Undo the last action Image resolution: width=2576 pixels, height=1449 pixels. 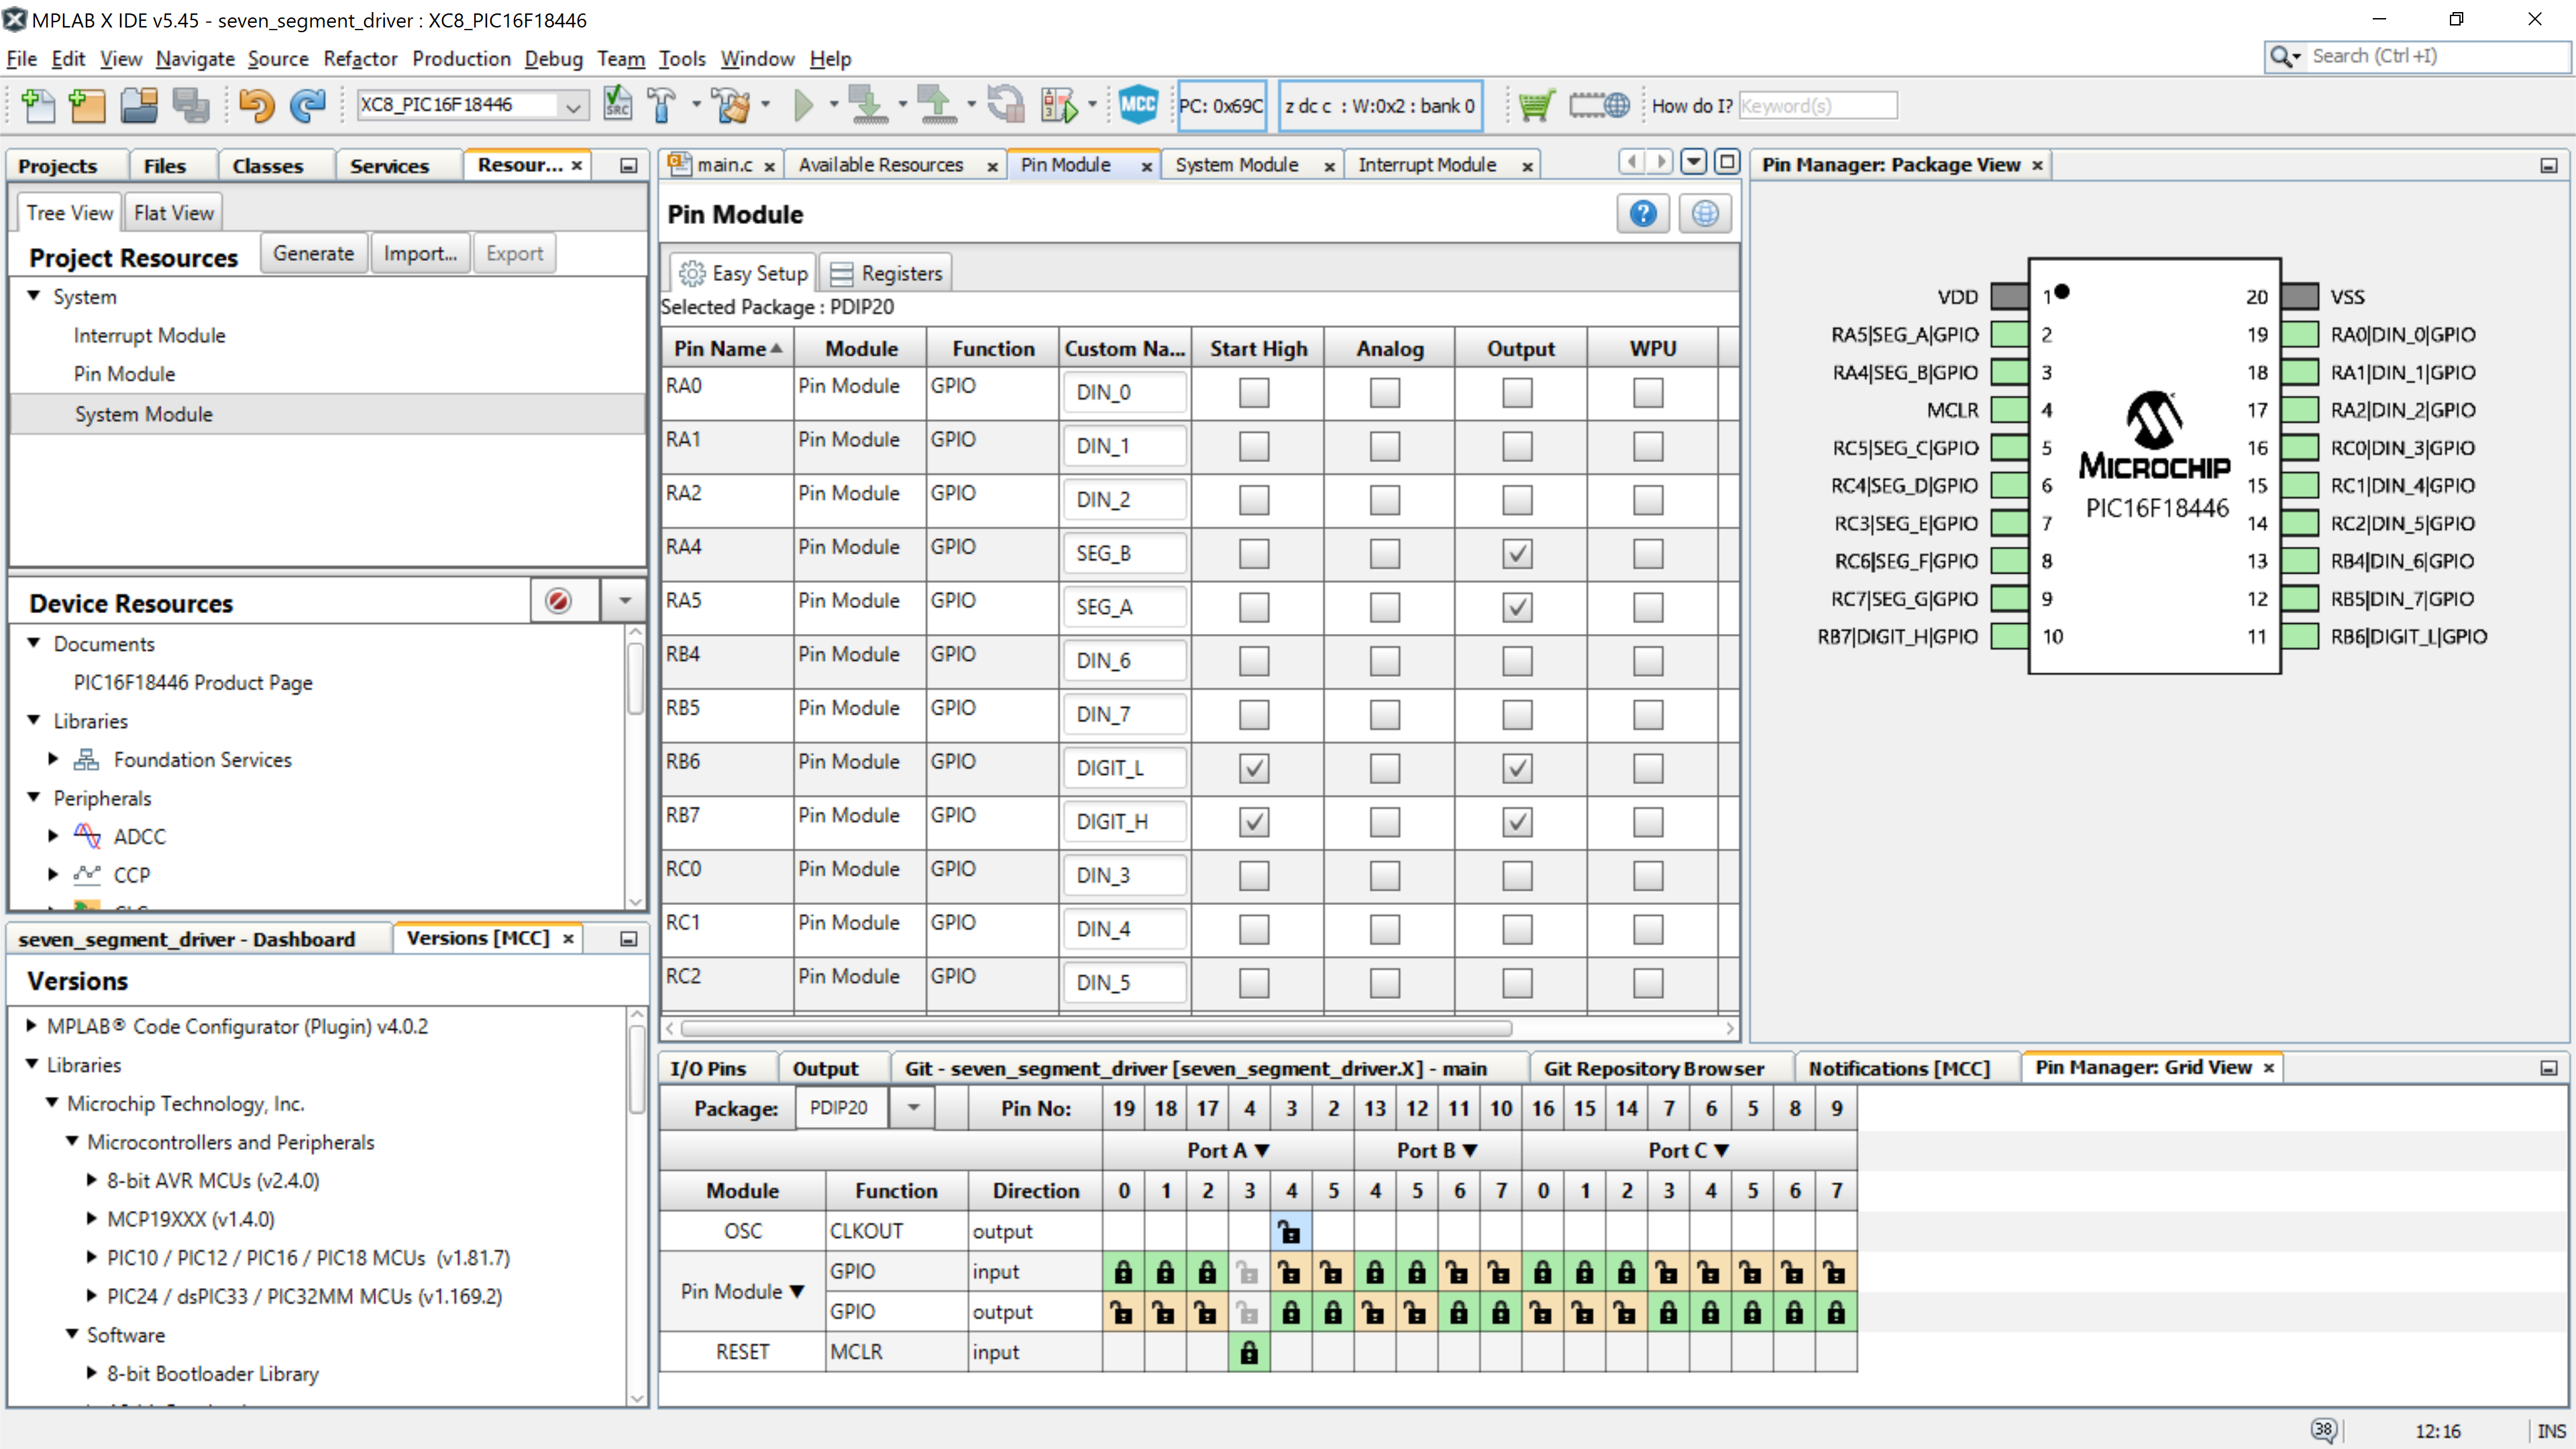pos(256,105)
